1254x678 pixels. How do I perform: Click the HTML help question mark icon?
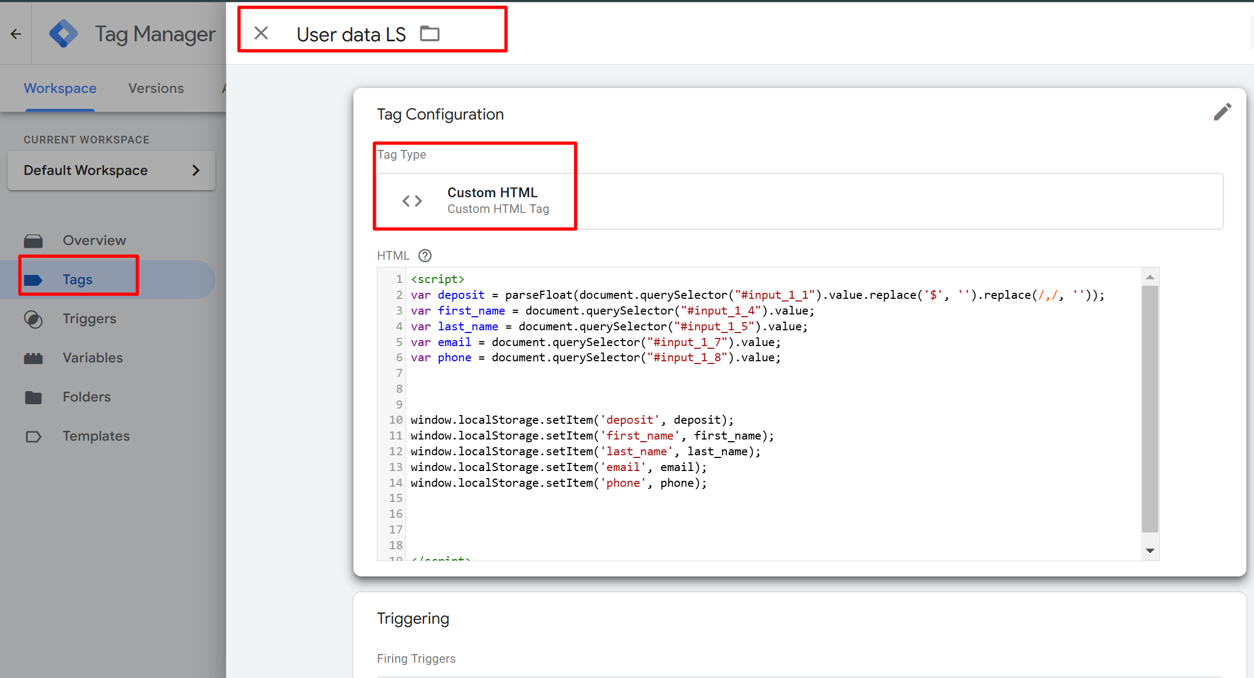pyautogui.click(x=425, y=255)
